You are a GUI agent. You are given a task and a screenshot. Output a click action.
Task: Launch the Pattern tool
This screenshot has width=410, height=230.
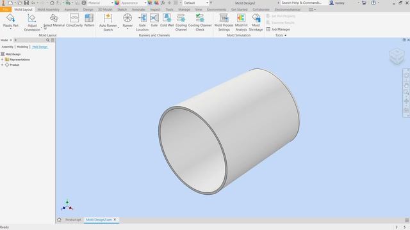coord(89,20)
